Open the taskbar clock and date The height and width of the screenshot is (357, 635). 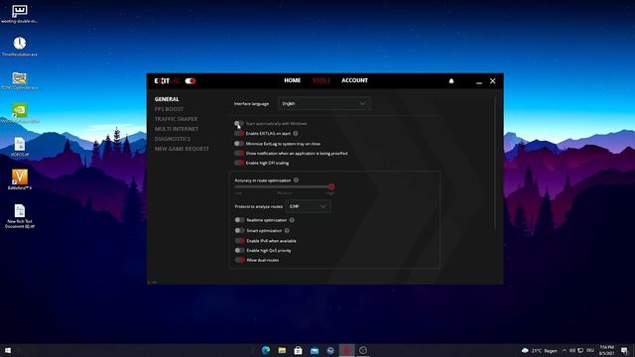606,350
